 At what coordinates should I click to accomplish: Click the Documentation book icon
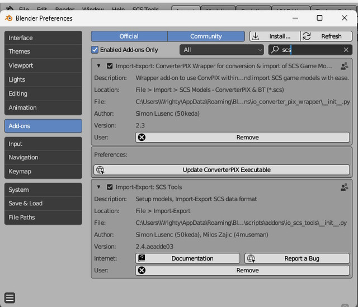pos(142,258)
